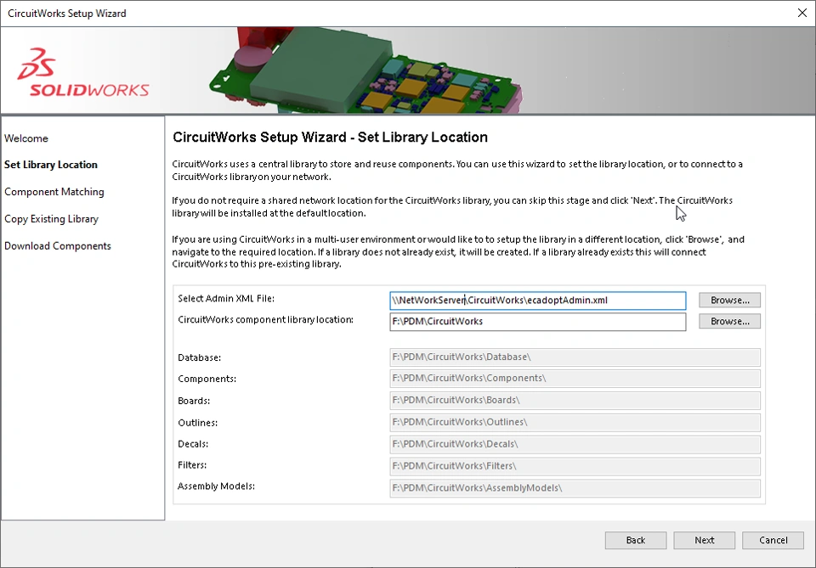Click the Outlines path field
This screenshot has width=816, height=568.
click(575, 422)
